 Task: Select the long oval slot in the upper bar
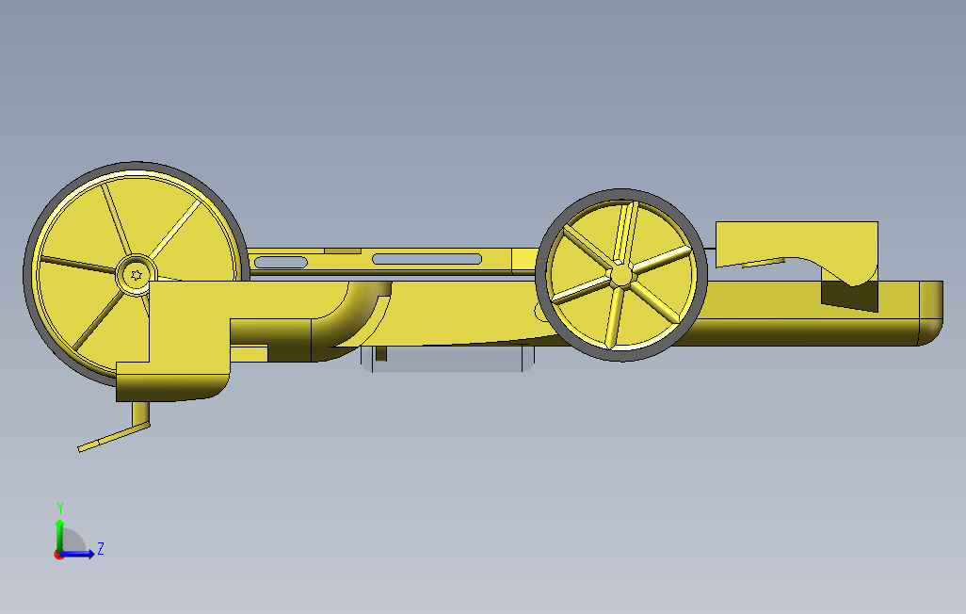click(x=427, y=259)
